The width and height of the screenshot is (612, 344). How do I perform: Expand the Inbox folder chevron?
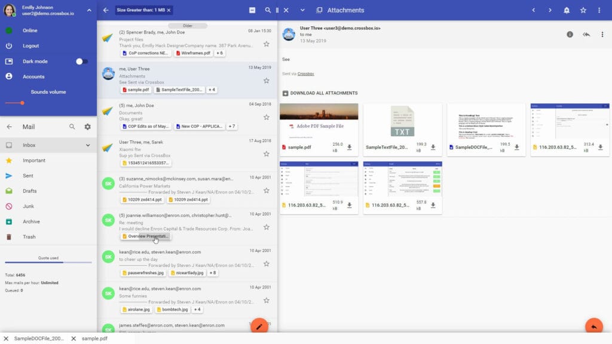click(87, 145)
